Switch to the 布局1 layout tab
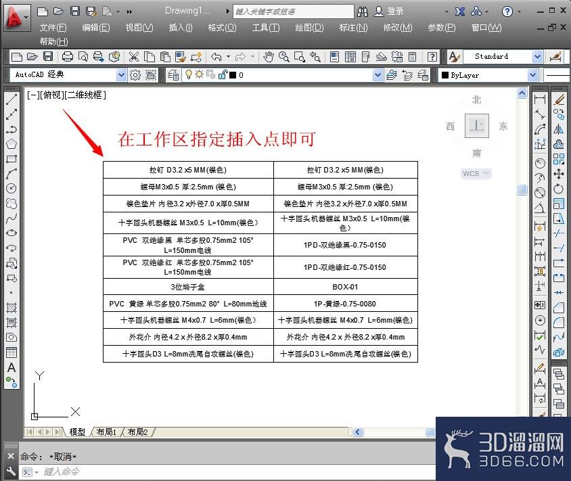Image resolution: width=571 pixels, height=481 pixels. pos(106,432)
